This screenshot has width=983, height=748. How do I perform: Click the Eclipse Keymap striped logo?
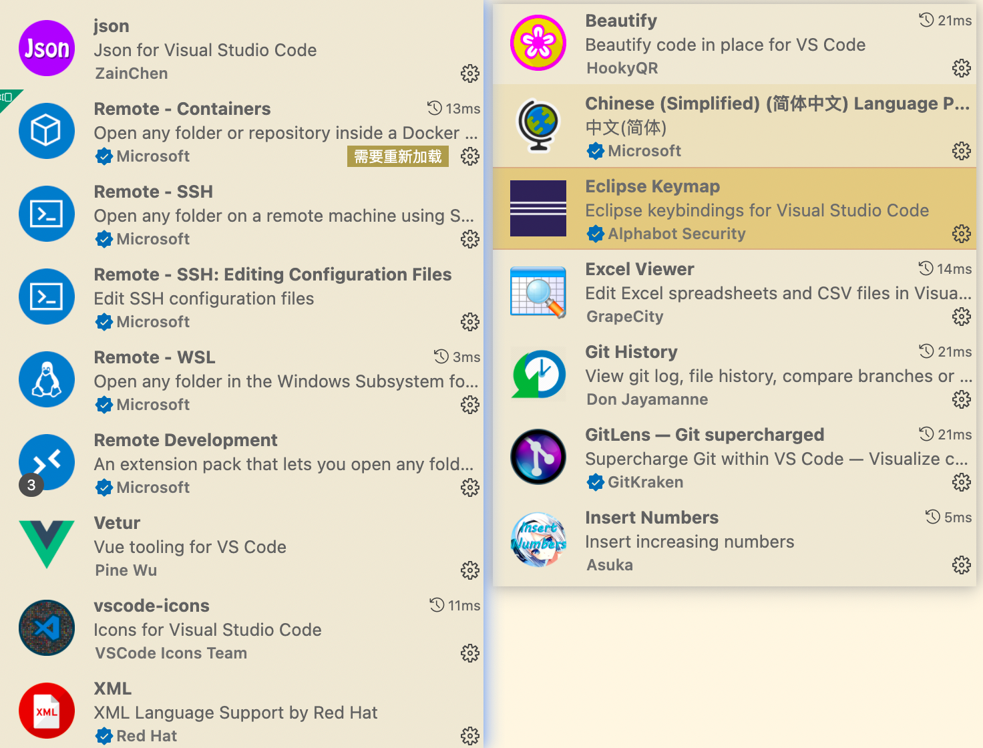pos(538,208)
